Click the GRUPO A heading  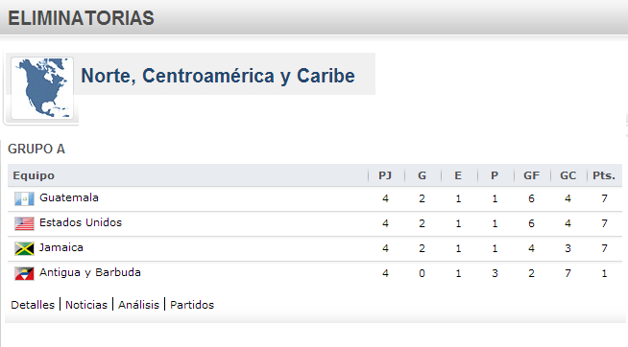point(36,149)
